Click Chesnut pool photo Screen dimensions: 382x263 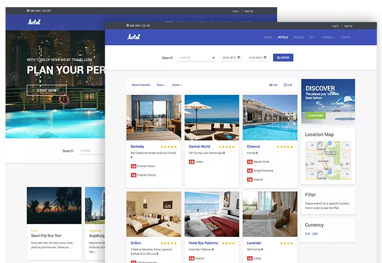coord(270,117)
